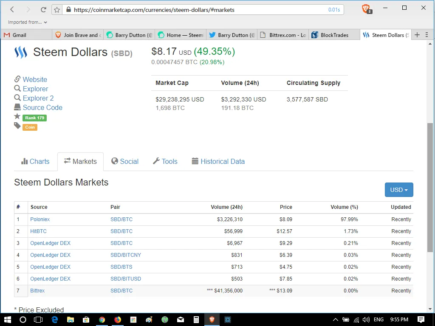The width and height of the screenshot is (435, 326).
Task: Sort table by Price header
Action: pyautogui.click(x=286, y=207)
